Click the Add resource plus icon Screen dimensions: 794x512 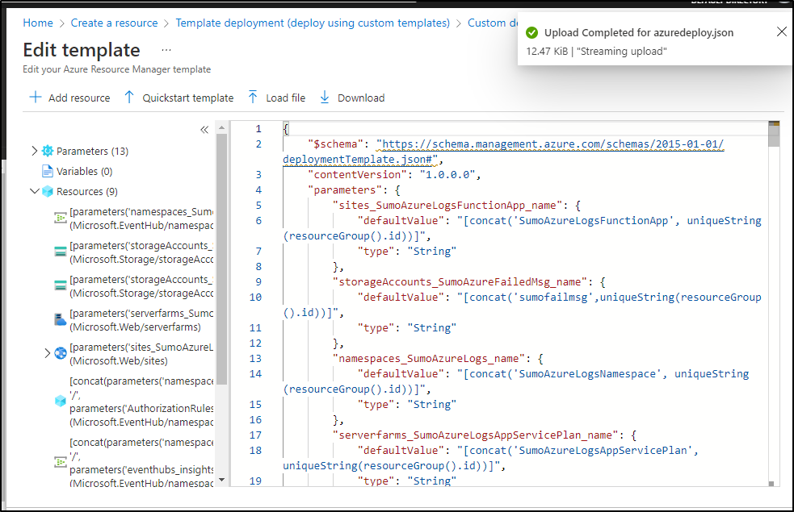[x=36, y=97]
